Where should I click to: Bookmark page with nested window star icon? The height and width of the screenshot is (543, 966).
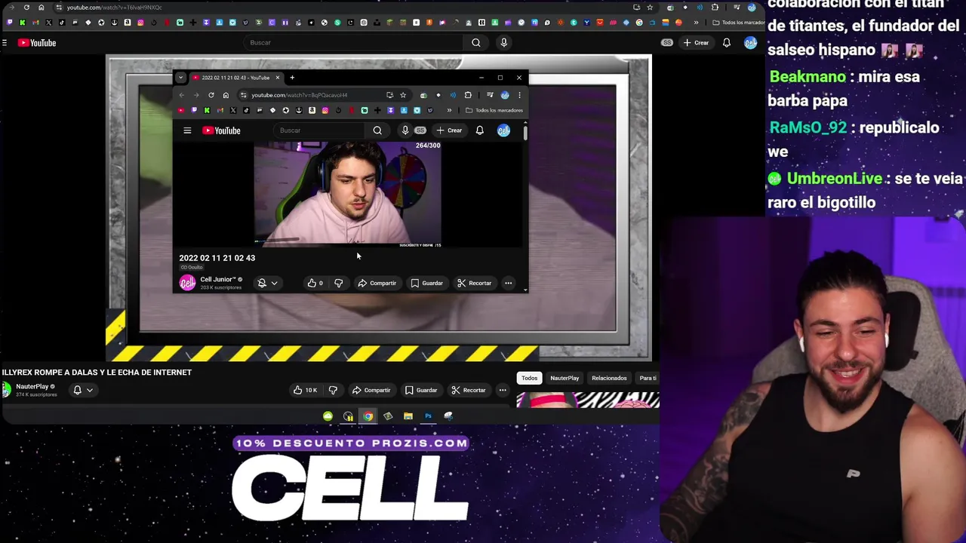(x=403, y=95)
